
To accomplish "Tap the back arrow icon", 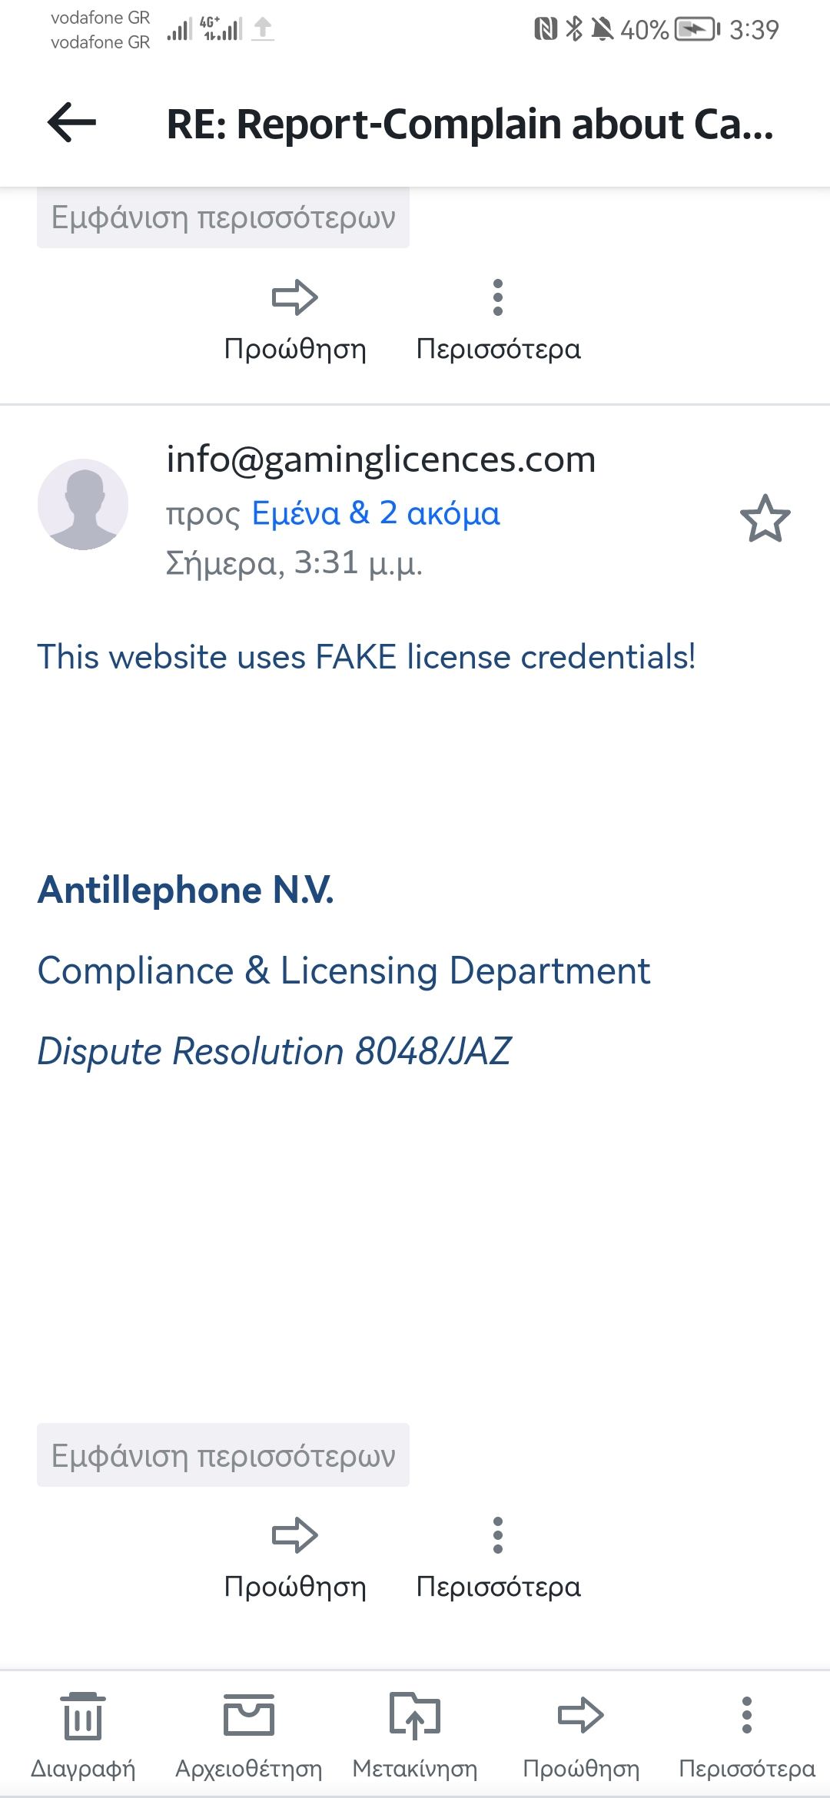I will (x=71, y=123).
